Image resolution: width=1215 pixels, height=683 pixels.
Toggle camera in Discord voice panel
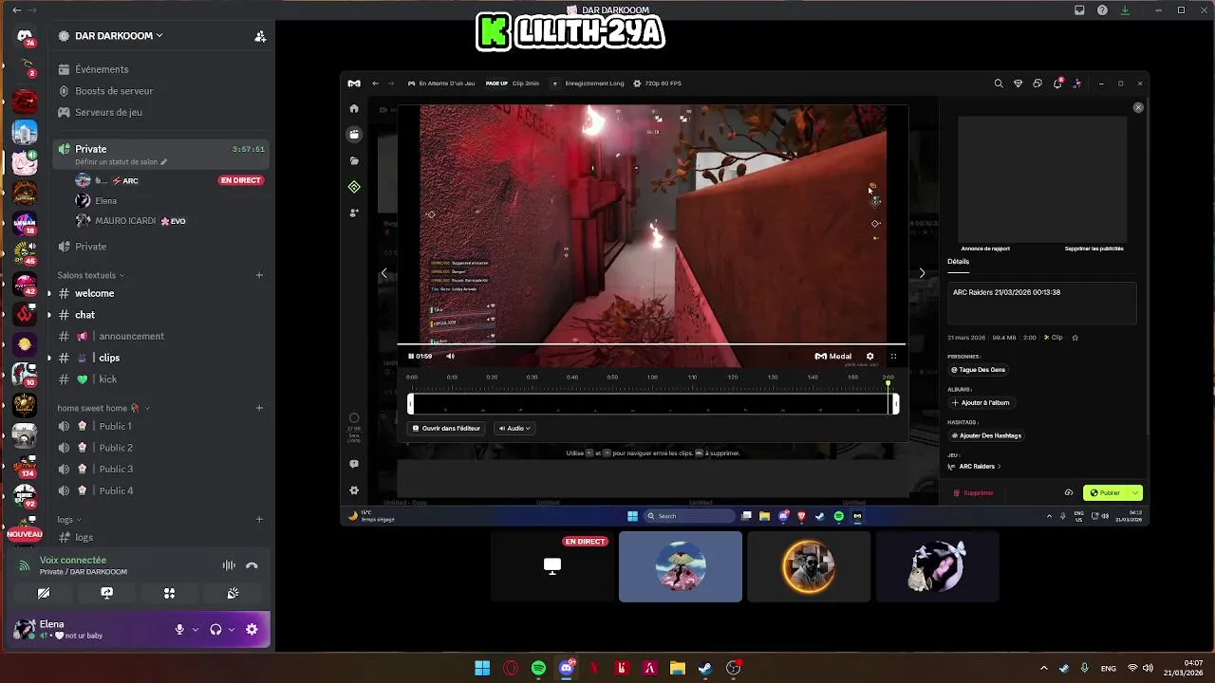44,593
